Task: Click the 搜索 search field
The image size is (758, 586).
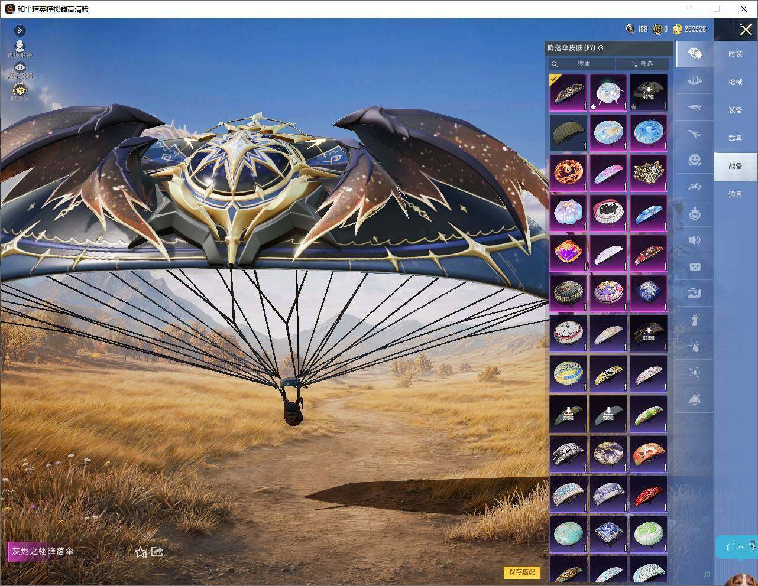Action: point(582,64)
